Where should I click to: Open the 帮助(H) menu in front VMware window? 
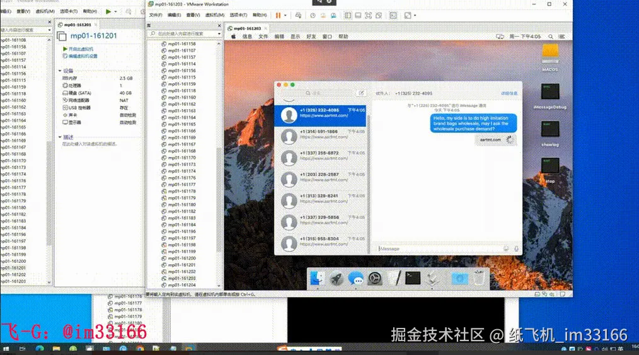(260, 15)
